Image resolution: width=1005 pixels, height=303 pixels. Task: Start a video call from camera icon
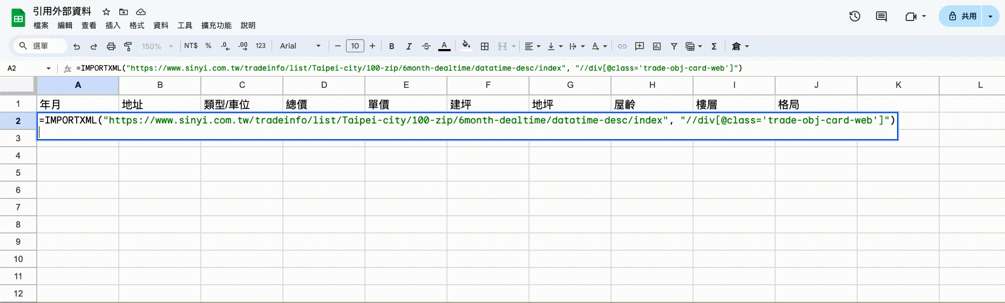911,17
